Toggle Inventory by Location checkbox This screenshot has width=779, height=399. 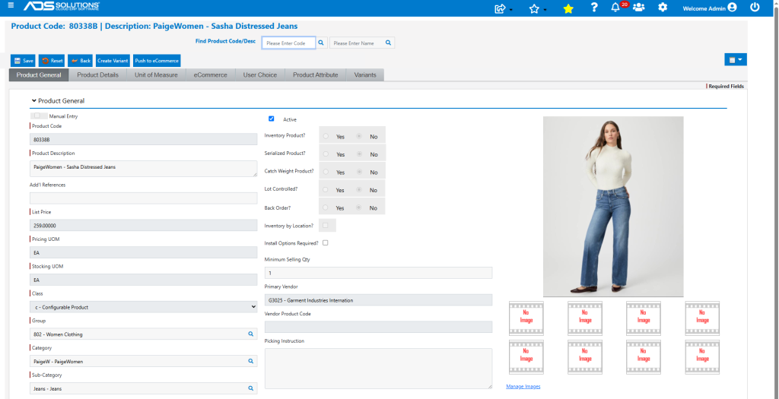point(326,225)
